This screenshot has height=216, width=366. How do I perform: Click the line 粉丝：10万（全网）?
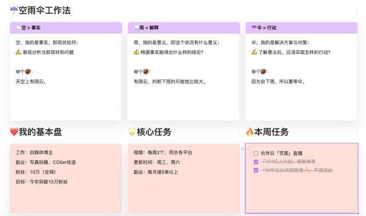pos(35,172)
